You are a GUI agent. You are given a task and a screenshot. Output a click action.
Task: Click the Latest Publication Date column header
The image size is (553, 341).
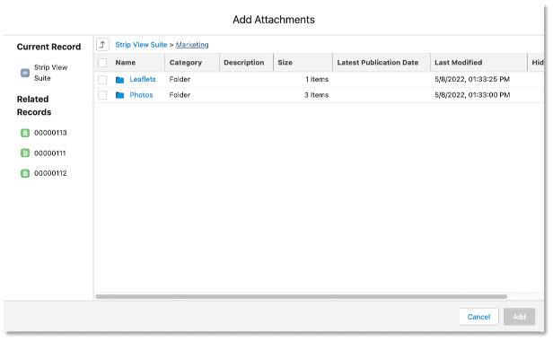click(x=378, y=63)
